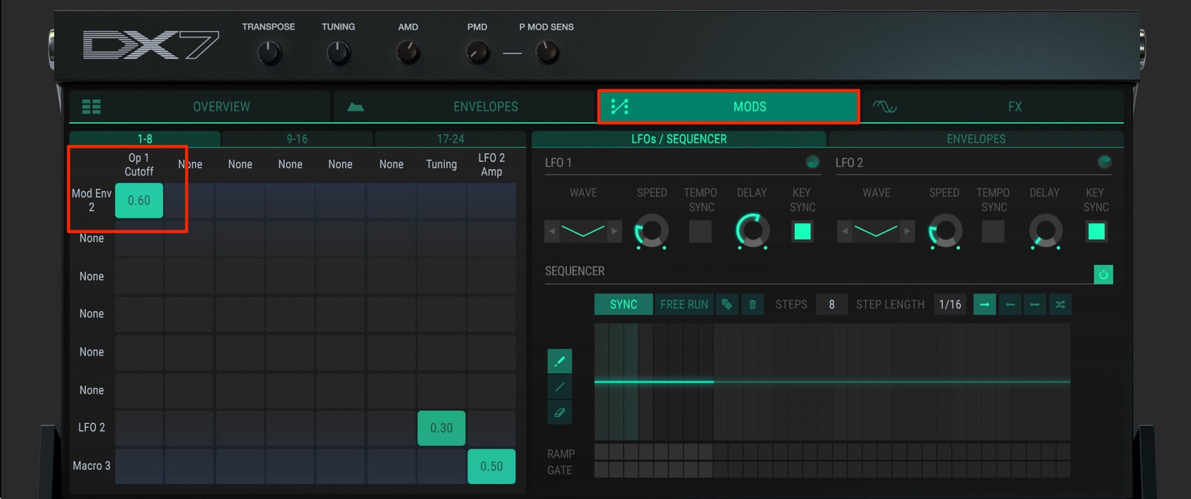Click the P MOD SENS knob
Image resolution: width=1191 pixels, height=499 pixels.
pos(546,53)
